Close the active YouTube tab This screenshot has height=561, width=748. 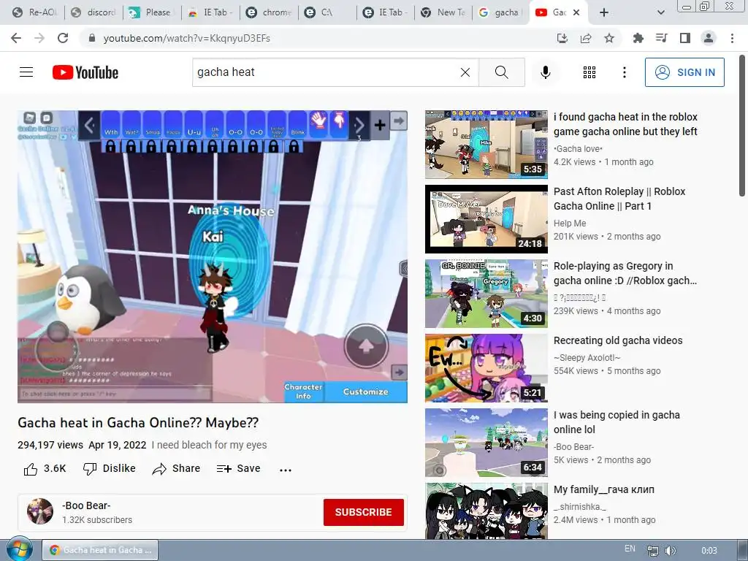[576, 12]
